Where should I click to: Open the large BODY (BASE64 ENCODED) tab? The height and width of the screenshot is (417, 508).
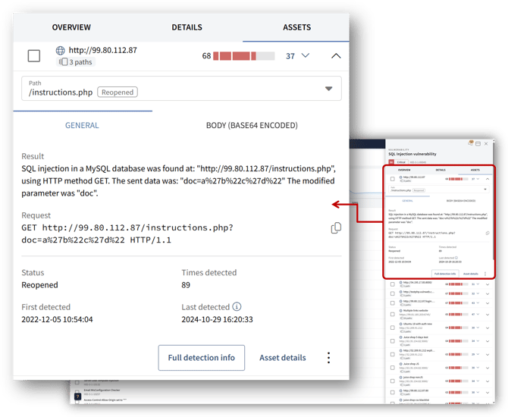pos(252,125)
